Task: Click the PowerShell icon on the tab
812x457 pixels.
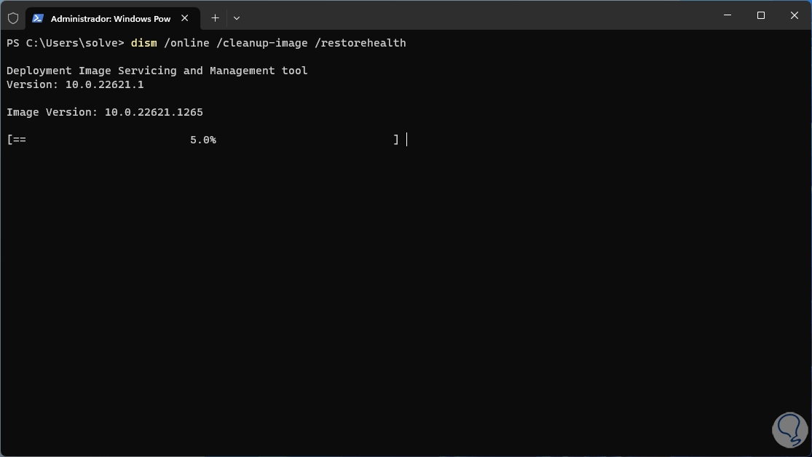Action: coord(38,18)
